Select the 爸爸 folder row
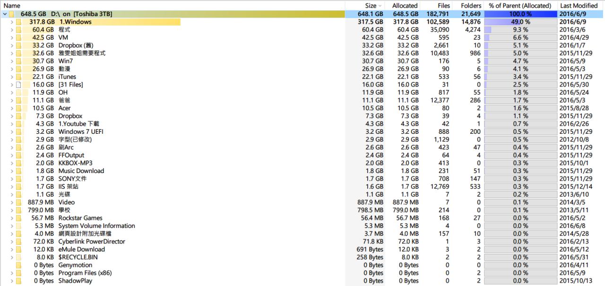 [302, 100]
